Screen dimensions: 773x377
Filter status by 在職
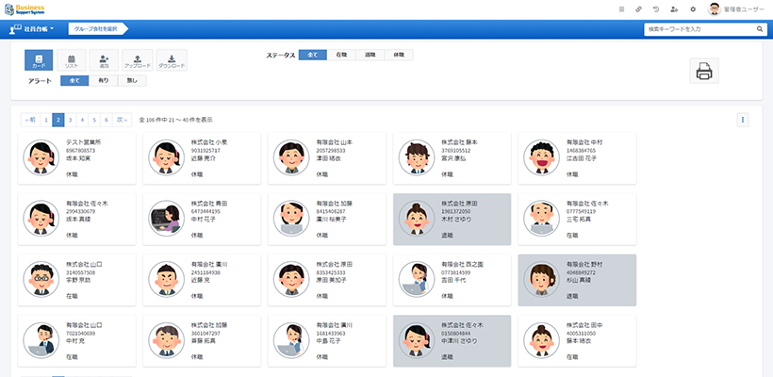tap(341, 56)
